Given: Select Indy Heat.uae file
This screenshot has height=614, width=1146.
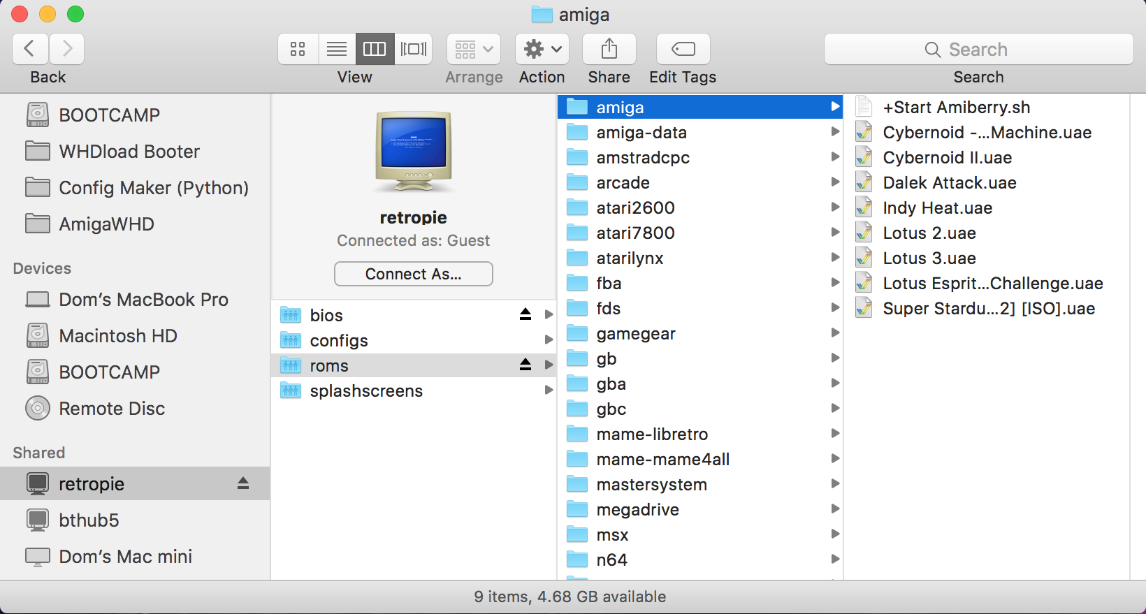Looking at the screenshot, I should pos(987,207).
